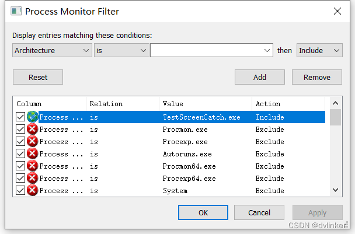Click the red Exclude icon for Procmon.exe
This screenshot has height=234, width=355.
pos(32,129)
